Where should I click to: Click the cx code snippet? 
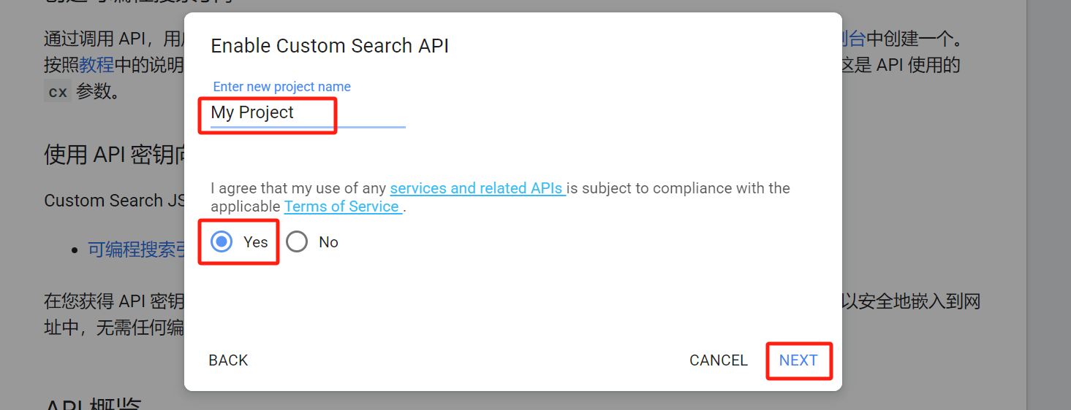click(58, 92)
